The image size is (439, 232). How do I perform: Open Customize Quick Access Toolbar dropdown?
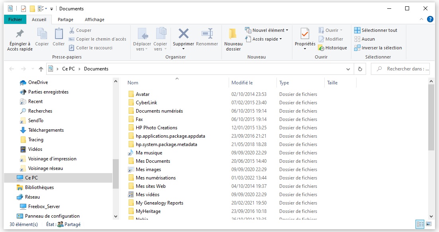51,9
